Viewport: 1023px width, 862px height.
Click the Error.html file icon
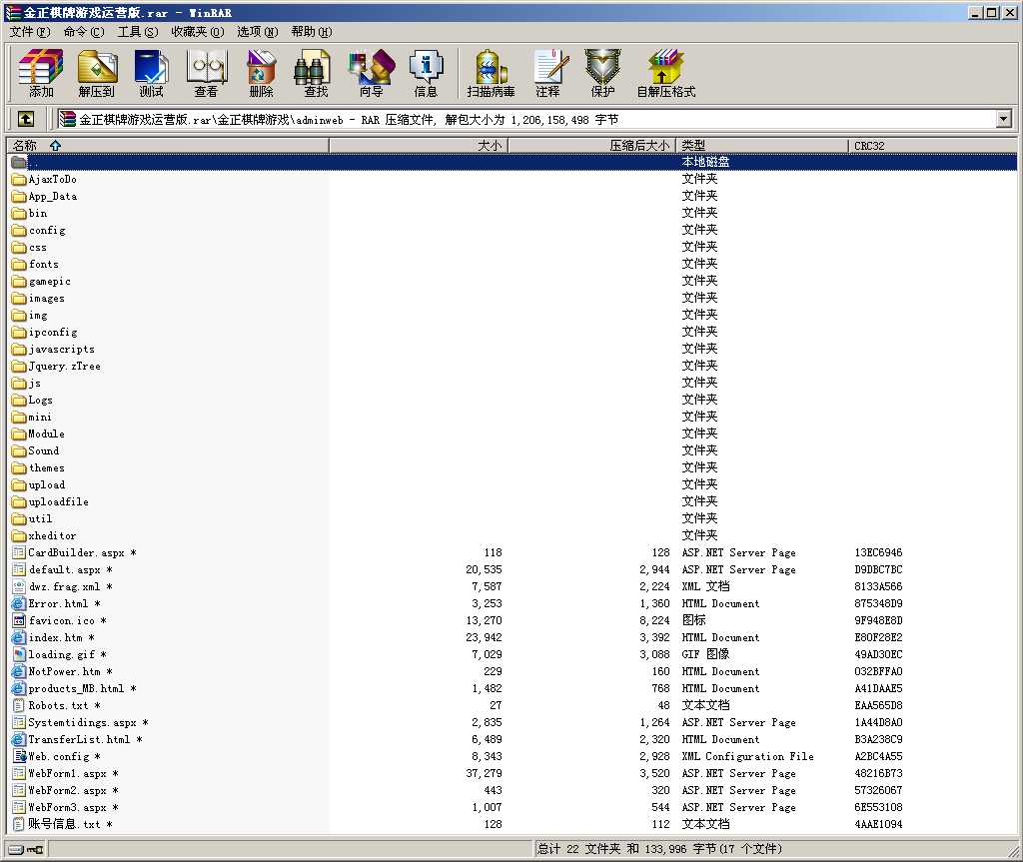coord(19,603)
